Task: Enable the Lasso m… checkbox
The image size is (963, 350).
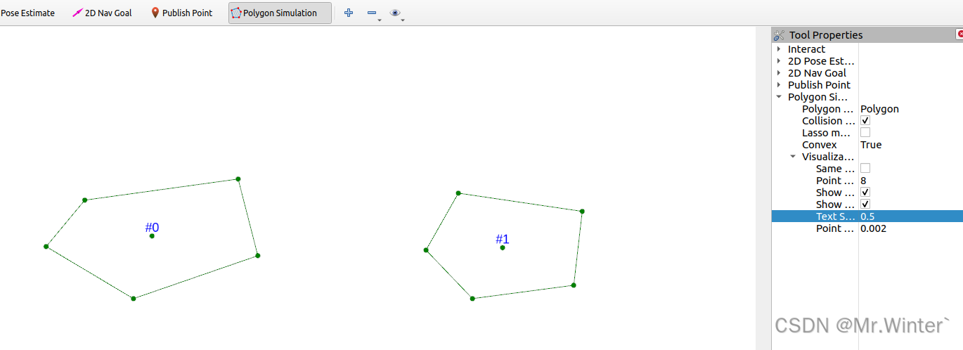Action: [865, 133]
